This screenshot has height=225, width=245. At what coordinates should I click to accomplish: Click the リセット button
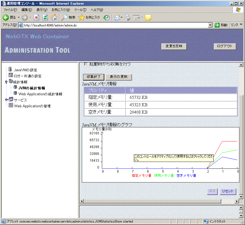click(x=228, y=191)
